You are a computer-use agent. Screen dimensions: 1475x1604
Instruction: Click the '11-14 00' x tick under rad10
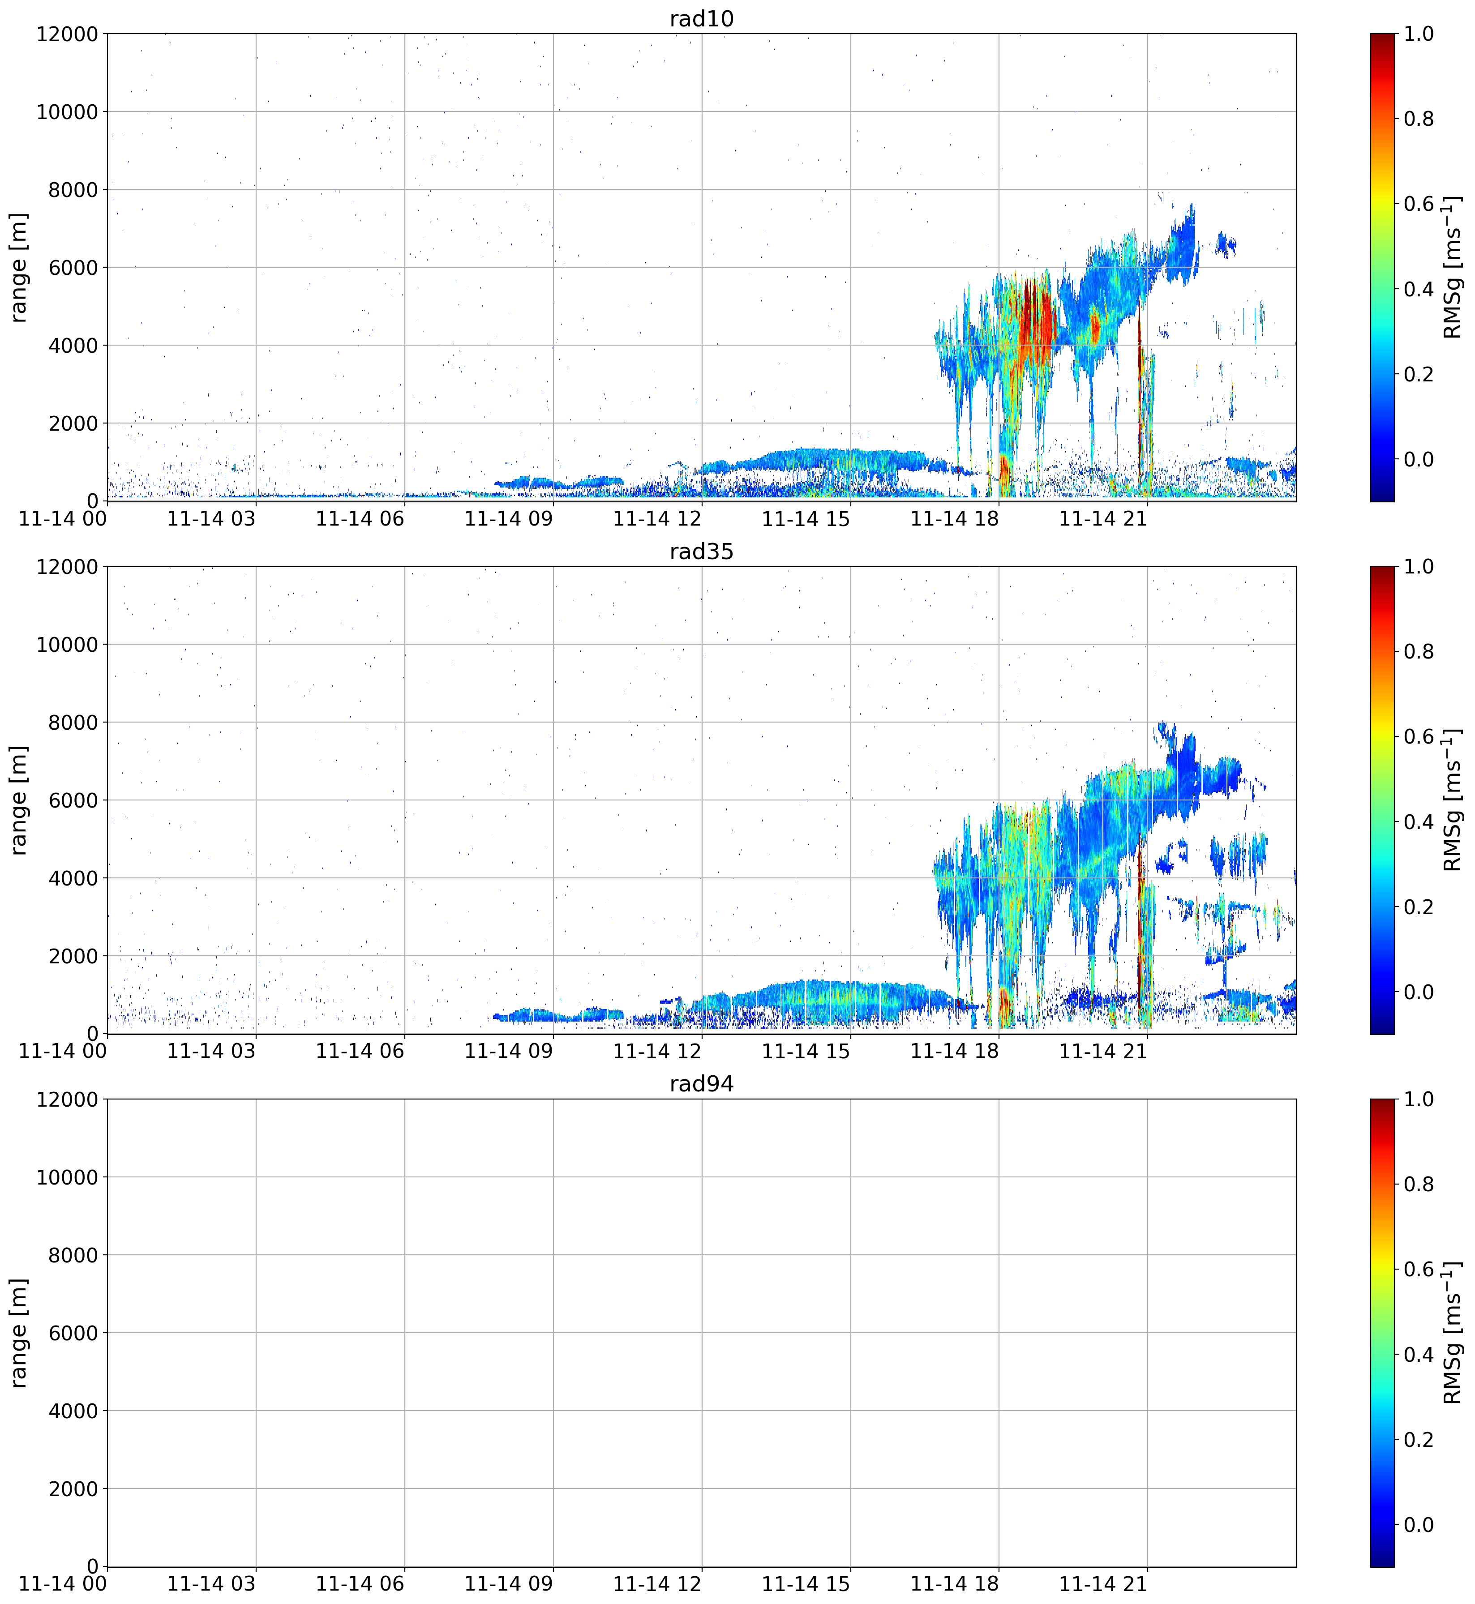click(62, 519)
